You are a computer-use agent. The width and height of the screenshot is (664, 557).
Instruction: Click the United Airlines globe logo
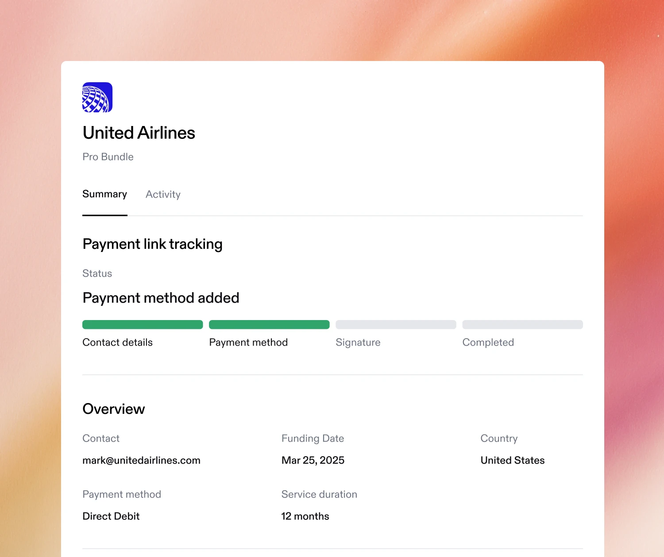pyautogui.click(x=97, y=97)
